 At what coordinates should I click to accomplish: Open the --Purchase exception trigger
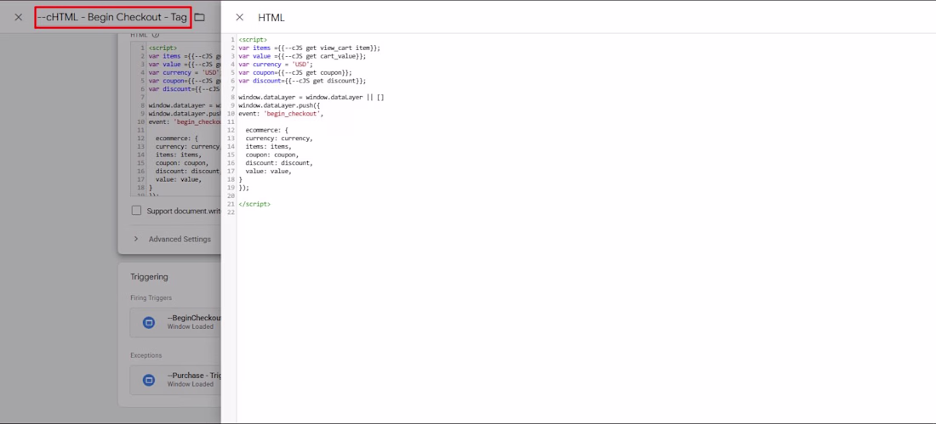[x=175, y=380]
